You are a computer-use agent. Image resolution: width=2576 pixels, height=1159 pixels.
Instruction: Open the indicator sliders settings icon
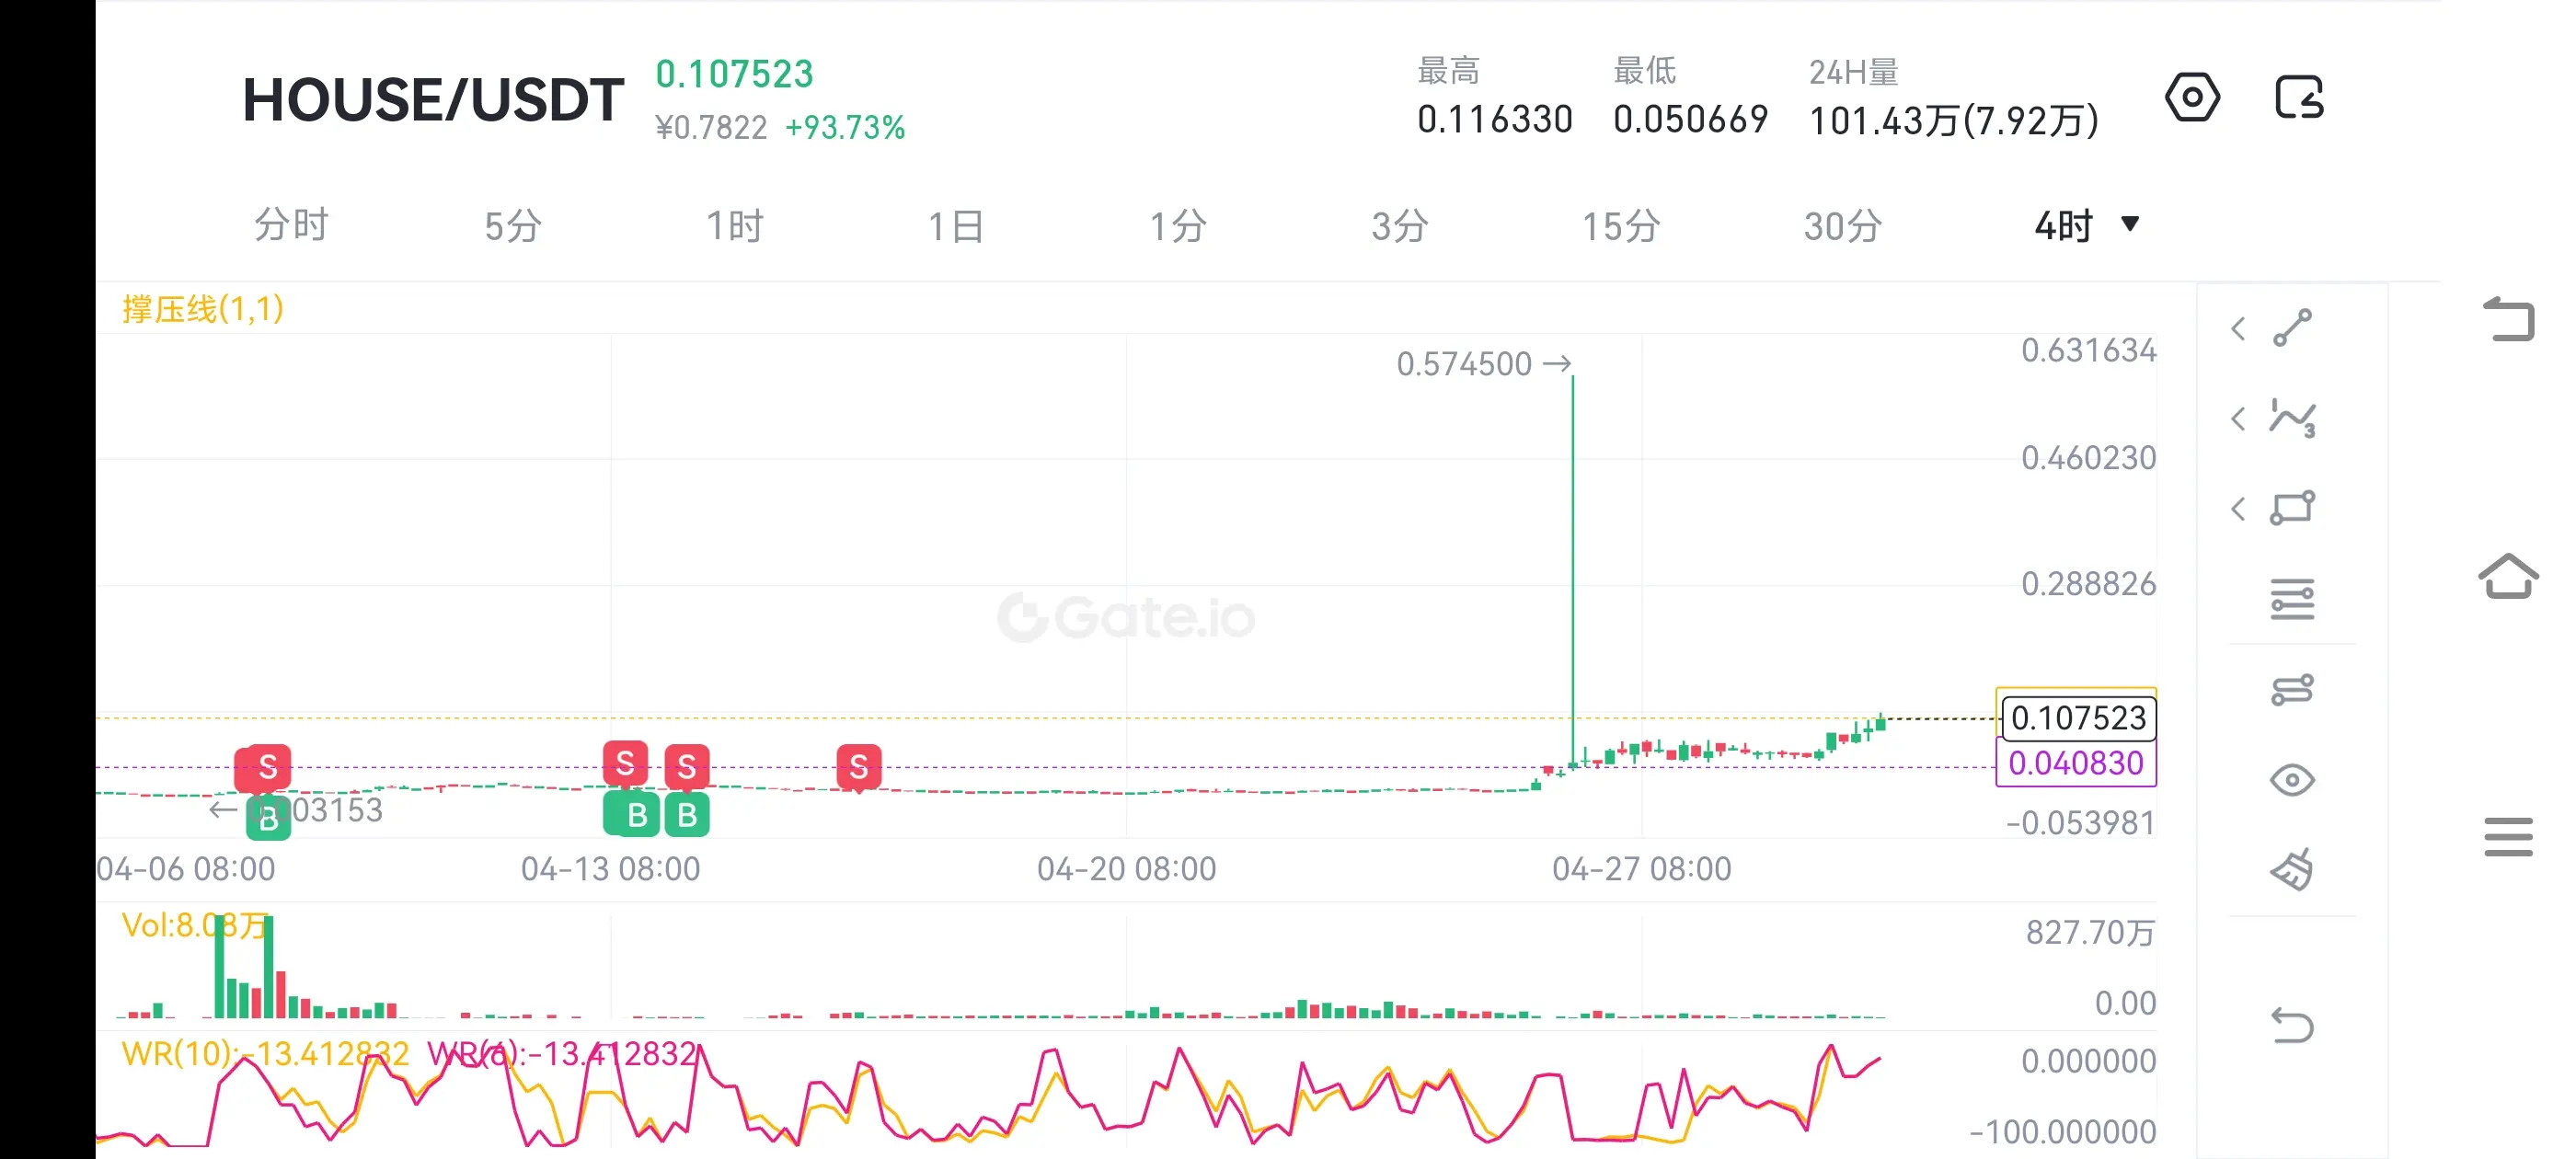[2291, 599]
